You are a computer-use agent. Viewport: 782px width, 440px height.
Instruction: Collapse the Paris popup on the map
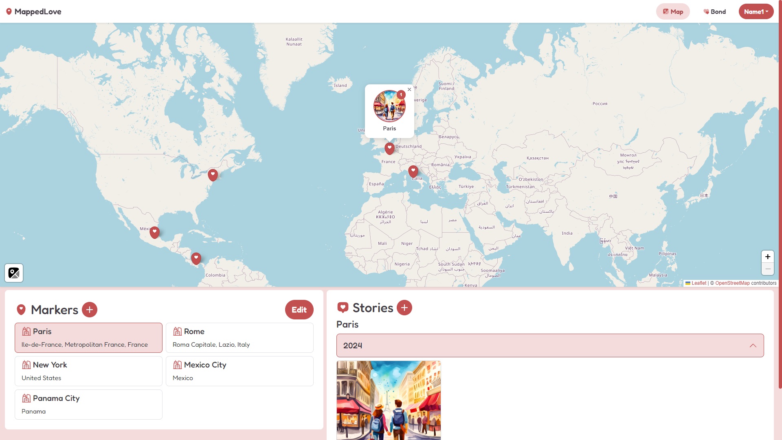(x=409, y=89)
